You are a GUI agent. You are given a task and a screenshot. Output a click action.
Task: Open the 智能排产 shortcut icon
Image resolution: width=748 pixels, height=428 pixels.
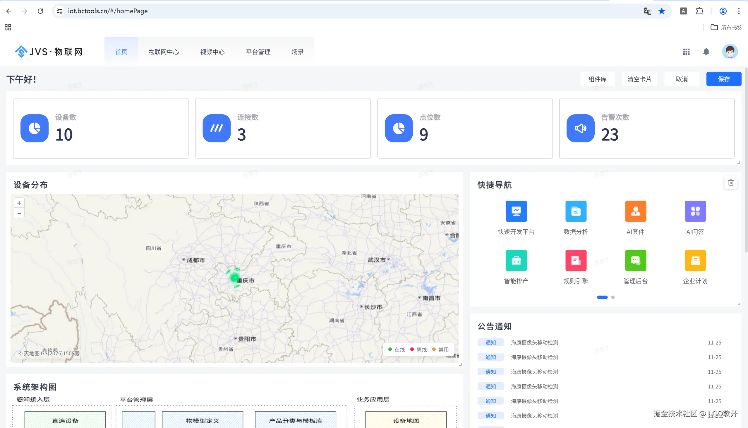pyautogui.click(x=516, y=260)
